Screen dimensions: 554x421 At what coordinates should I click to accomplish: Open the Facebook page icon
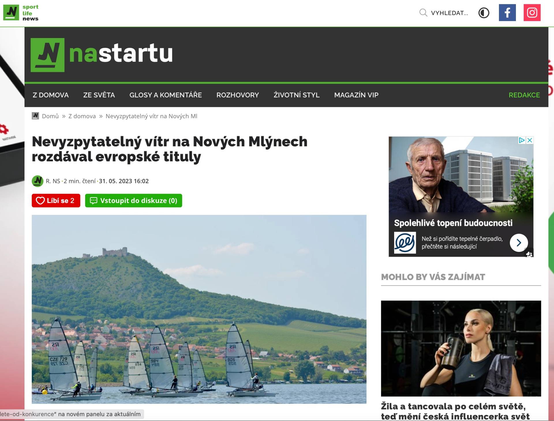tap(507, 13)
